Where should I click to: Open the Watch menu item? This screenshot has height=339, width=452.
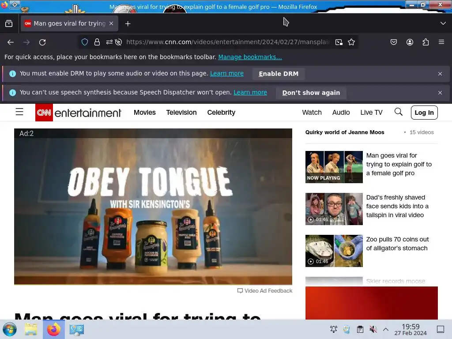(x=312, y=113)
